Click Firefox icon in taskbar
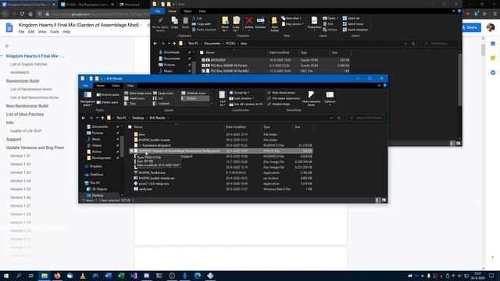The image size is (500, 281). pos(57,276)
